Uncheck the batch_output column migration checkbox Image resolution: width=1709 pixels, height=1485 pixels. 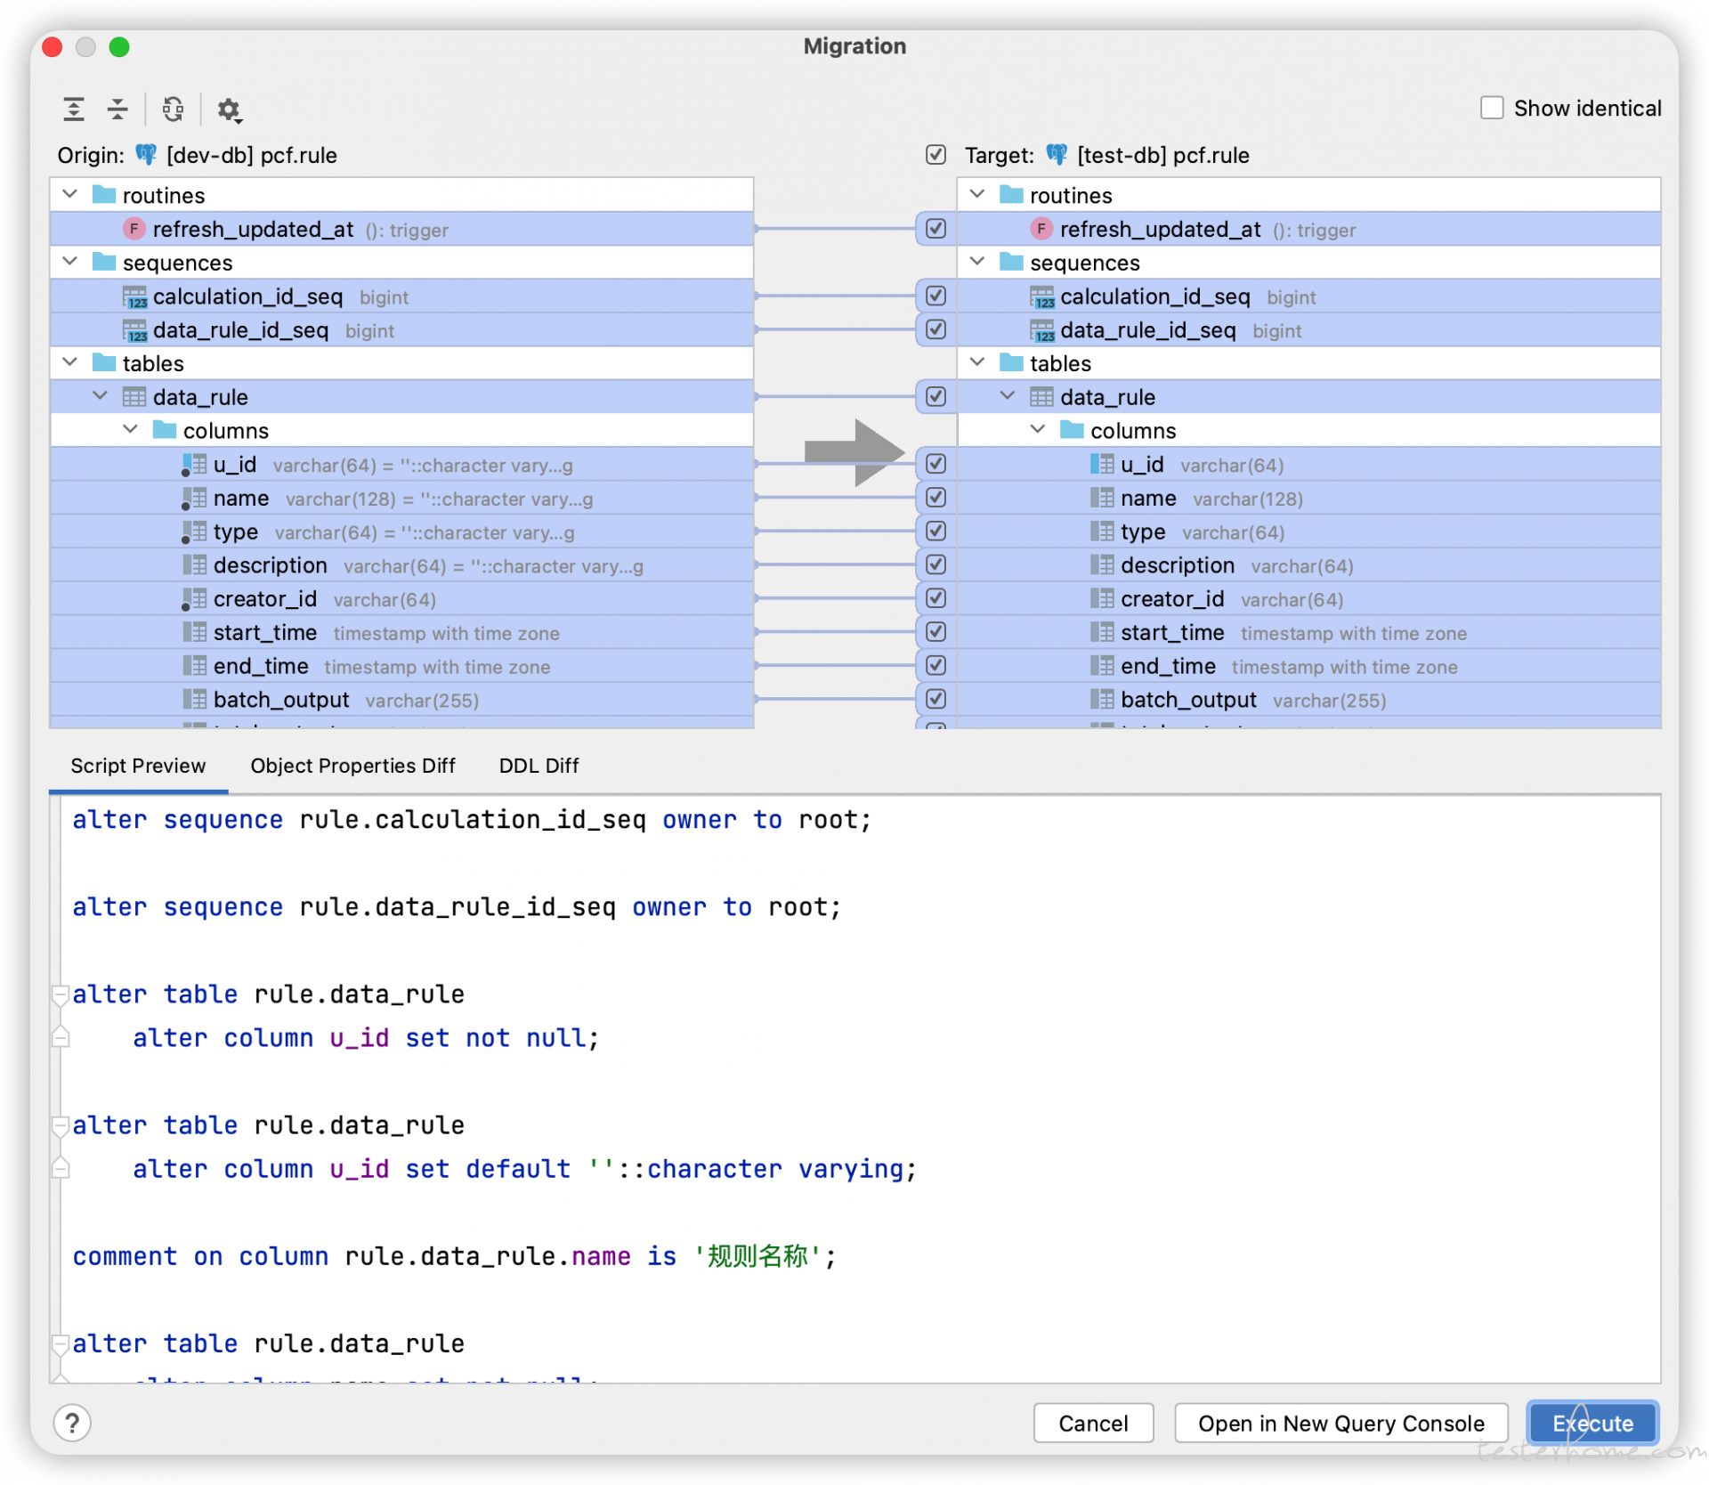[x=935, y=699]
